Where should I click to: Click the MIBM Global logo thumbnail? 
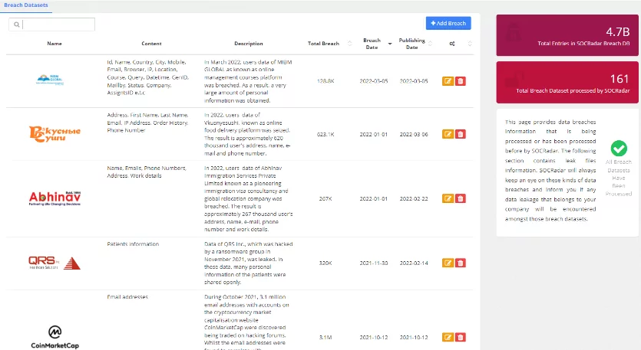[x=50, y=80]
